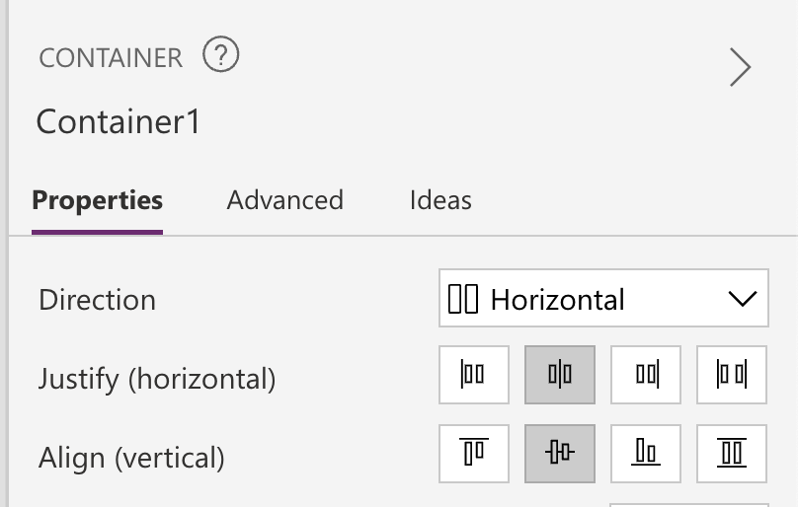Align items vertically to the top

(474, 453)
